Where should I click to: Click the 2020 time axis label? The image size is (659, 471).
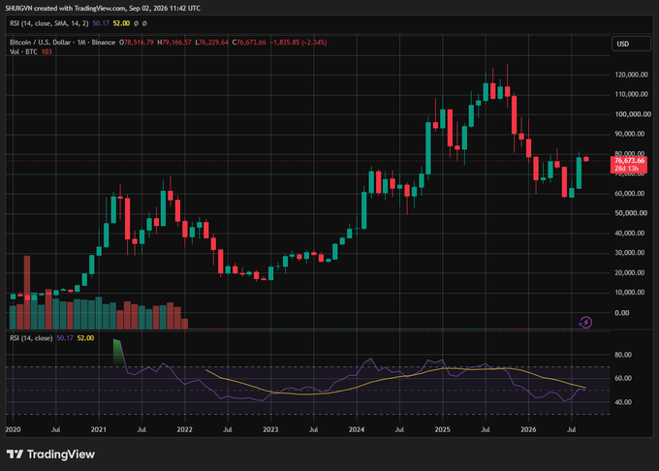point(13,429)
